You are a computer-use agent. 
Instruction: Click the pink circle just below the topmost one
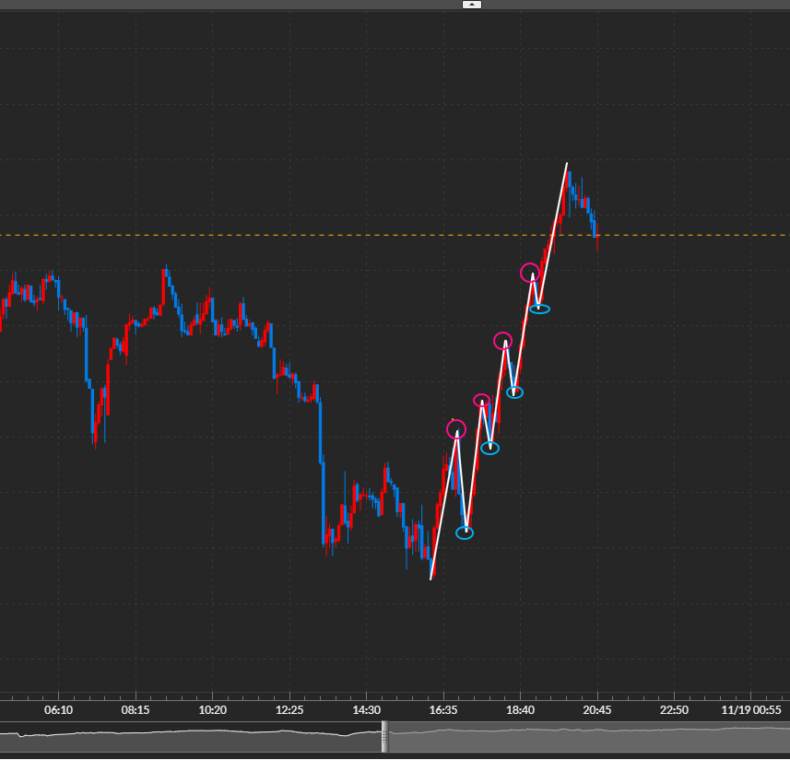pos(503,341)
